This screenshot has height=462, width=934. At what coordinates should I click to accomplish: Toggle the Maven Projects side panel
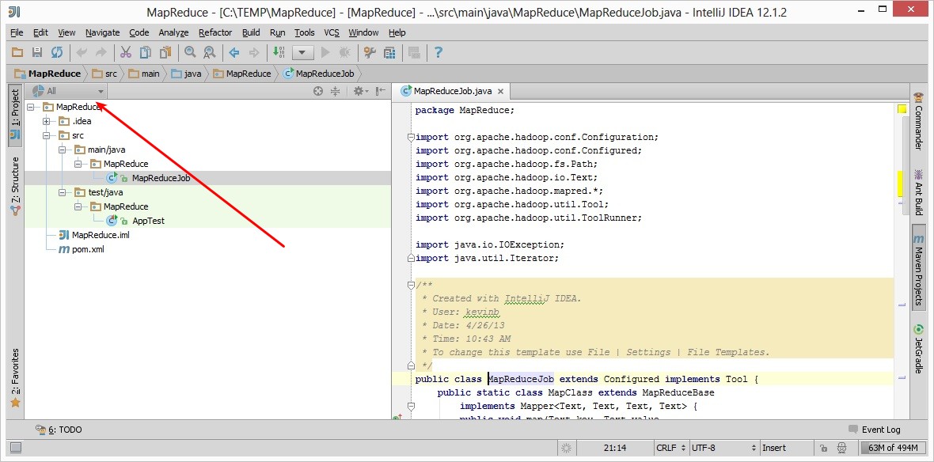(x=918, y=268)
